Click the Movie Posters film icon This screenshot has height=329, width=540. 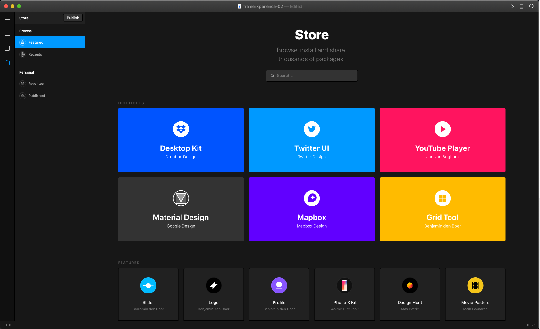coord(475,285)
